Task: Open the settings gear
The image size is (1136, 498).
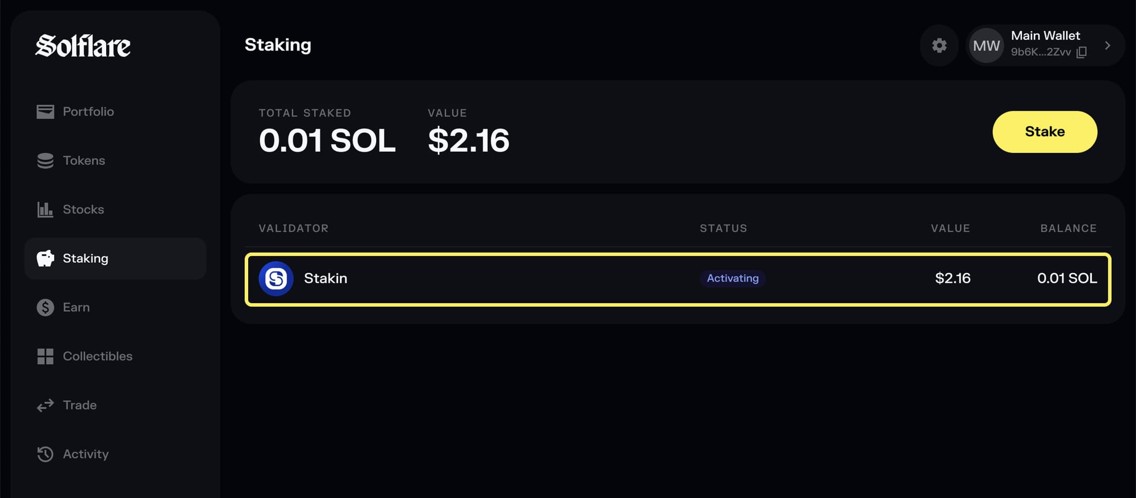Action: pos(939,45)
